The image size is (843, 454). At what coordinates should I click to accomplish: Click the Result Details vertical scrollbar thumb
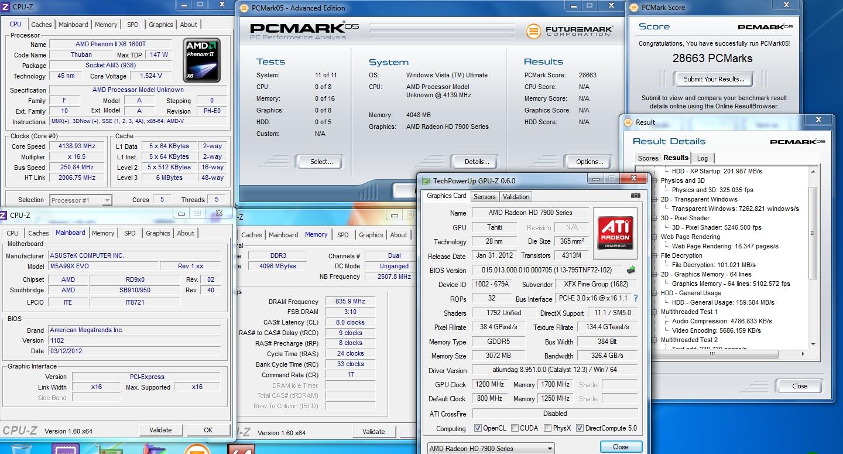pyautogui.click(x=813, y=233)
